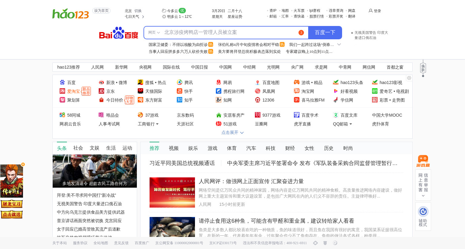Screen dimensions: 465x249
Task: Click the 百度文库 icon
Action: coord(336,115)
